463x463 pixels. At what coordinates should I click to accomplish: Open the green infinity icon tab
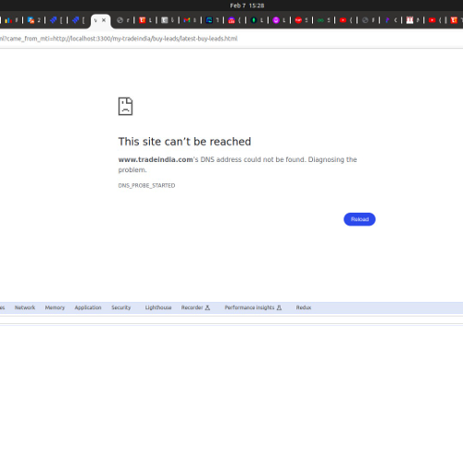[323, 20]
